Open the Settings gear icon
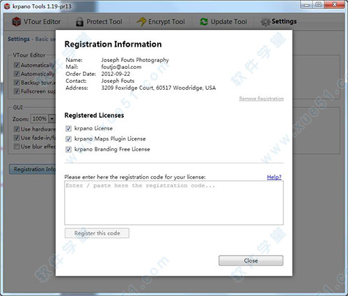Viewport: 348px width, 296px height. pos(265,22)
